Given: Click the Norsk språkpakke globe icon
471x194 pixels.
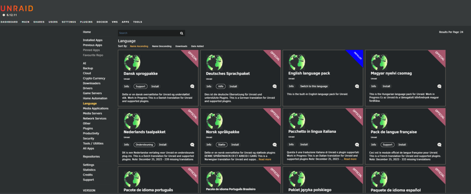Looking at the screenshot, I should coord(214,121).
